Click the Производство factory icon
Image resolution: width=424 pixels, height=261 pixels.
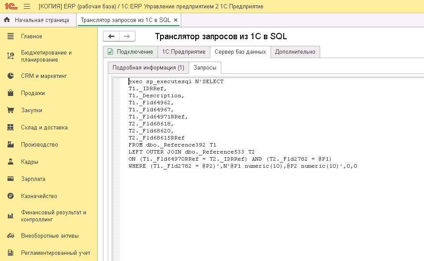pyautogui.click(x=11, y=144)
